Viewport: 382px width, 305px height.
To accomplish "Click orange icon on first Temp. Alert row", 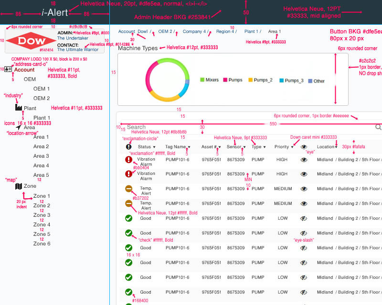I will point(128,189).
